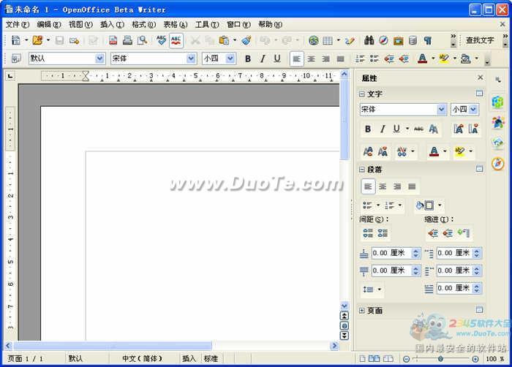Open the toolbar font name dropdown 宋体
Image resolution: width=512 pixels, height=367 pixels.
coord(191,58)
